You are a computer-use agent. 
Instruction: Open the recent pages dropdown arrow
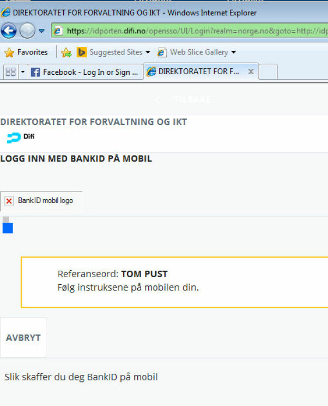pyautogui.click(x=41, y=31)
